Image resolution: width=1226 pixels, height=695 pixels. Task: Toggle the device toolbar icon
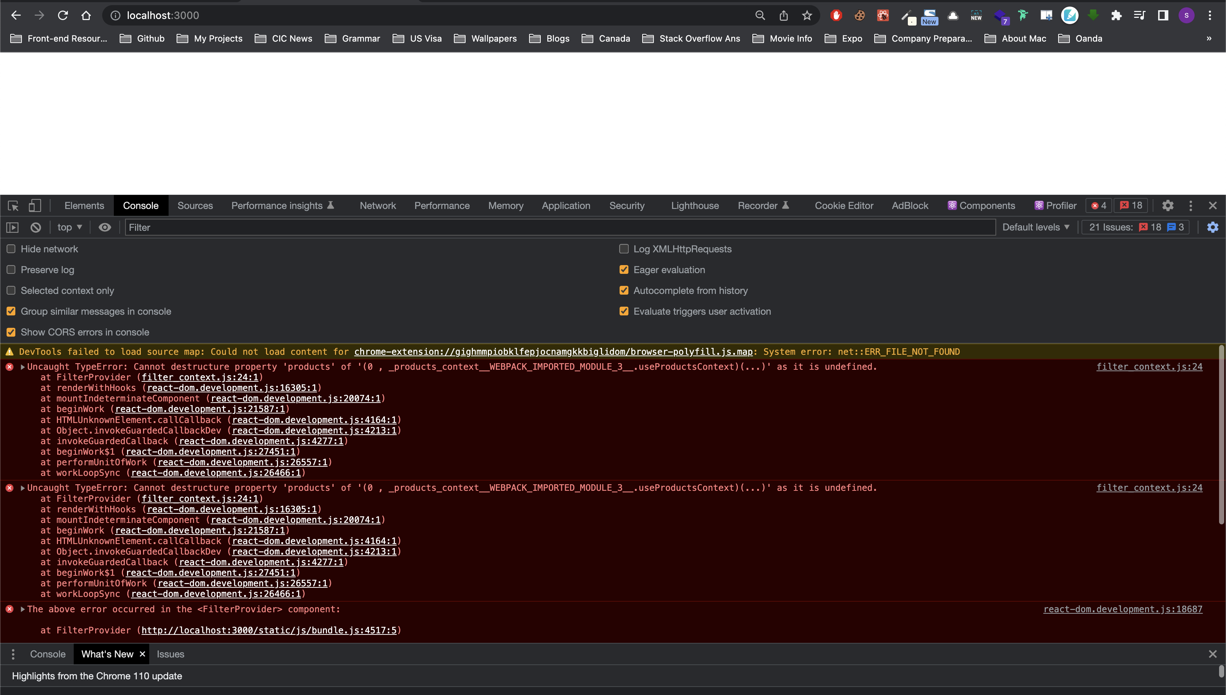[x=34, y=206]
